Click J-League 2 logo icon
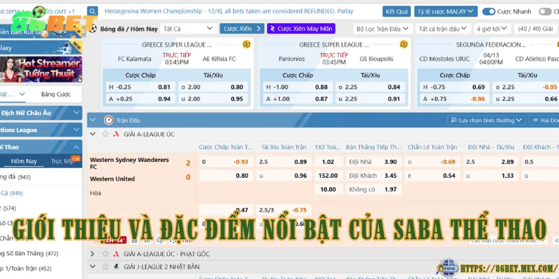 116,266
